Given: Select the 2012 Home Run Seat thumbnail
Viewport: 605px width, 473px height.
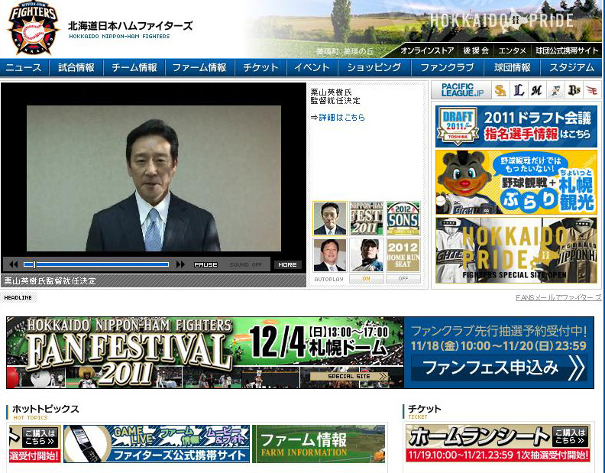Looking at the screenshot, I should coord(403,255).
